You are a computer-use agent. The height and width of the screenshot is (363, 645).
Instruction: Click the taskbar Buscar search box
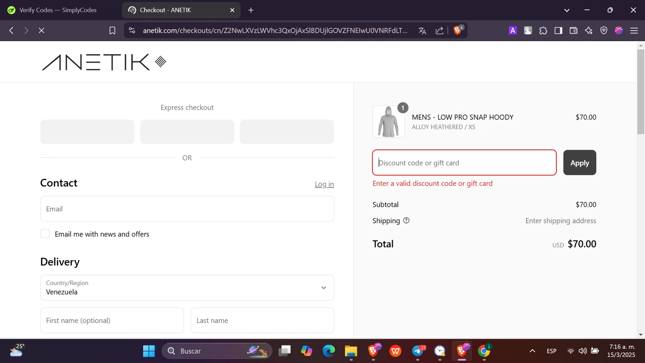pyautogui.click(x=217, y=351)
